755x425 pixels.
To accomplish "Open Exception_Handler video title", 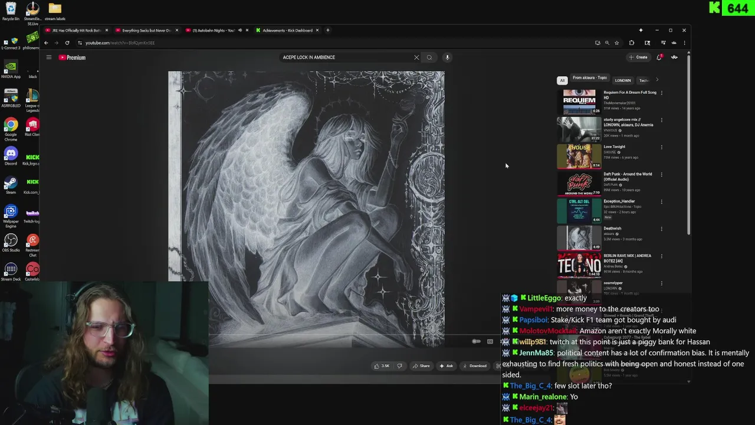I will point(619,201).
